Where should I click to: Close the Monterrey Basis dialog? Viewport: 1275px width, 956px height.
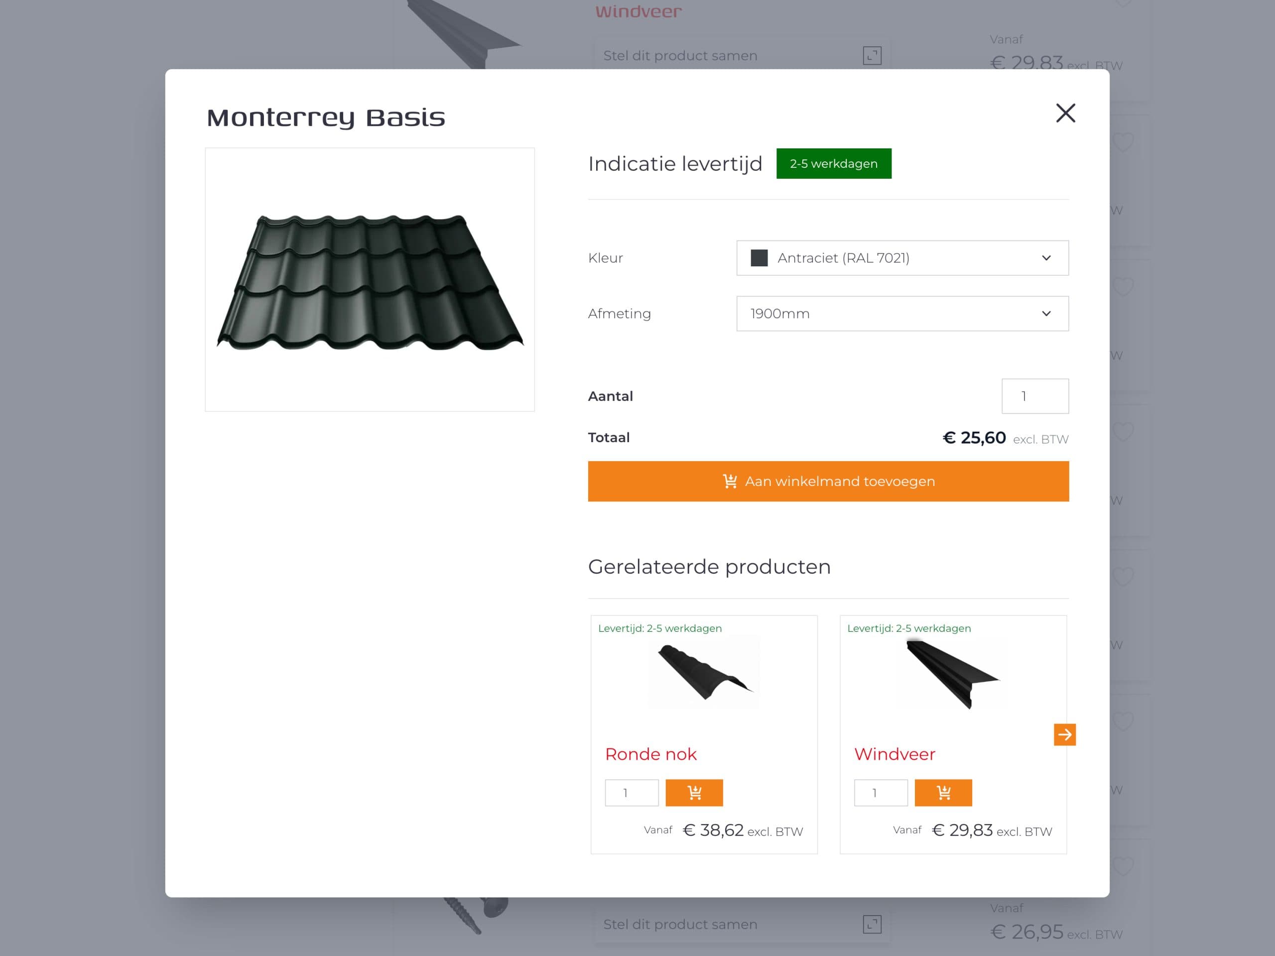1065,113
